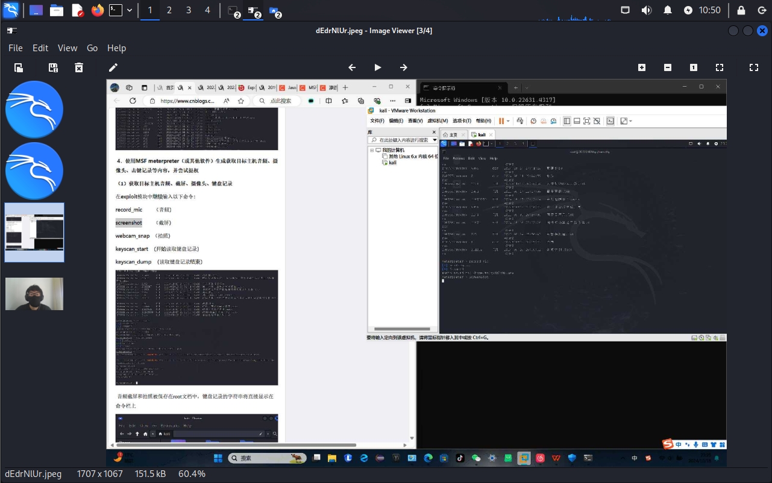The image size is (772, 483).
Task: Click the Windows Start button in the image
Action: coord(218,458)
